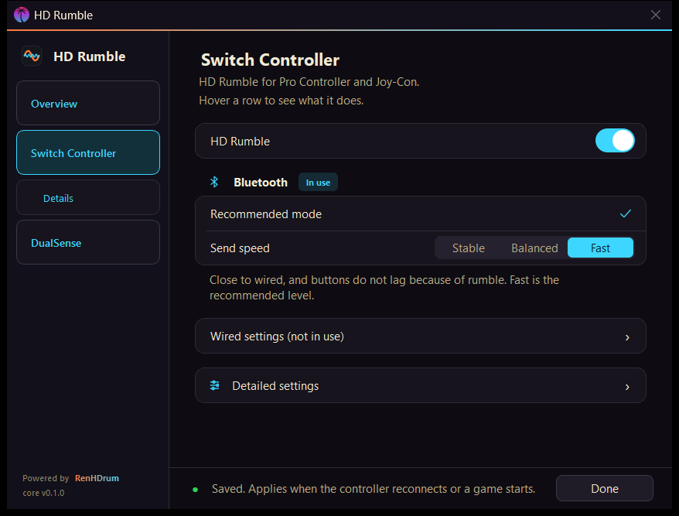Close the HD Rumble window
The height and width of the screenshot is (516, 679).
click(656, 15)
